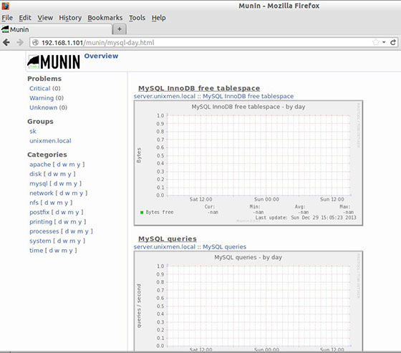Click the Firefox icon in the title bar
Screen dimensions: 401x353
[x=6, y=6]
